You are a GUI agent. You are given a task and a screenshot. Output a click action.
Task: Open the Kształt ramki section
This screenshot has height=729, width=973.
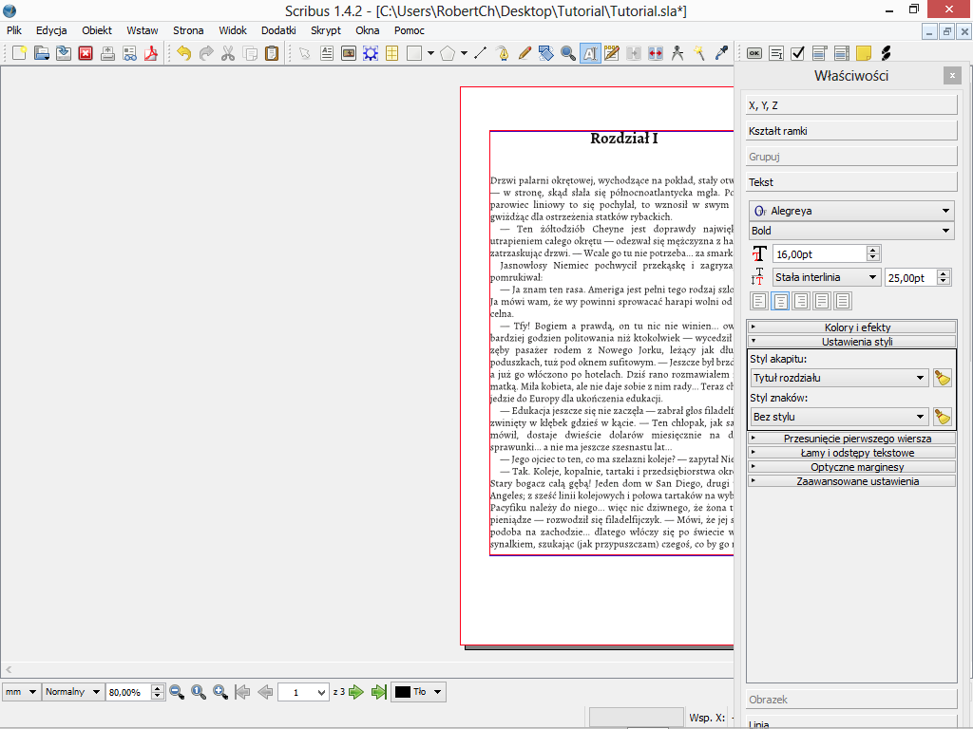851,131
